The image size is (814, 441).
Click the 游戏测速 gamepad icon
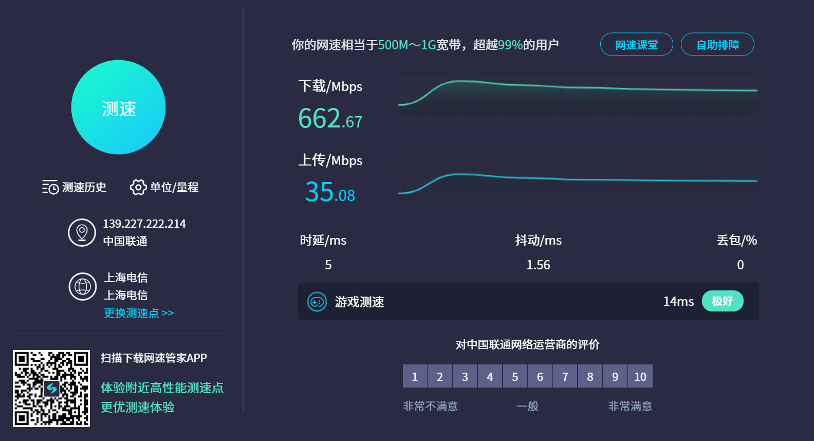(317, 302)
